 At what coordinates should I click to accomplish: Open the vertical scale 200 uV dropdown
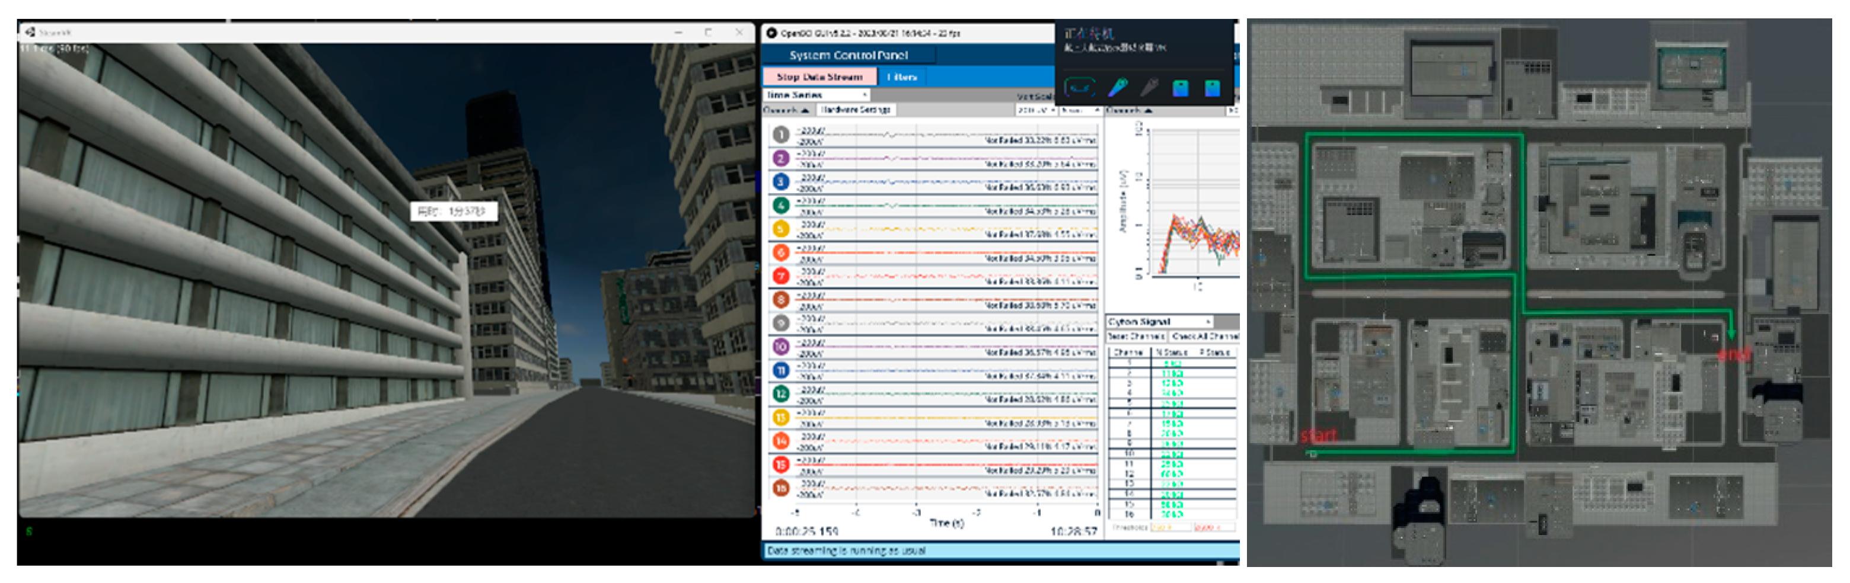point(1036,111)
